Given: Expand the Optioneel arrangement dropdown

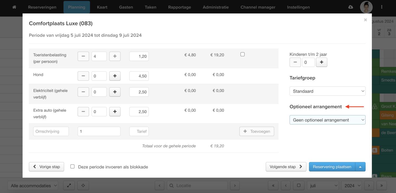Looking at the screenshot, I should click(327, 120).
